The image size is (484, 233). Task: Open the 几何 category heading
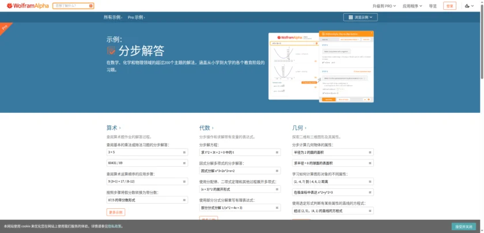pos(299,128)
